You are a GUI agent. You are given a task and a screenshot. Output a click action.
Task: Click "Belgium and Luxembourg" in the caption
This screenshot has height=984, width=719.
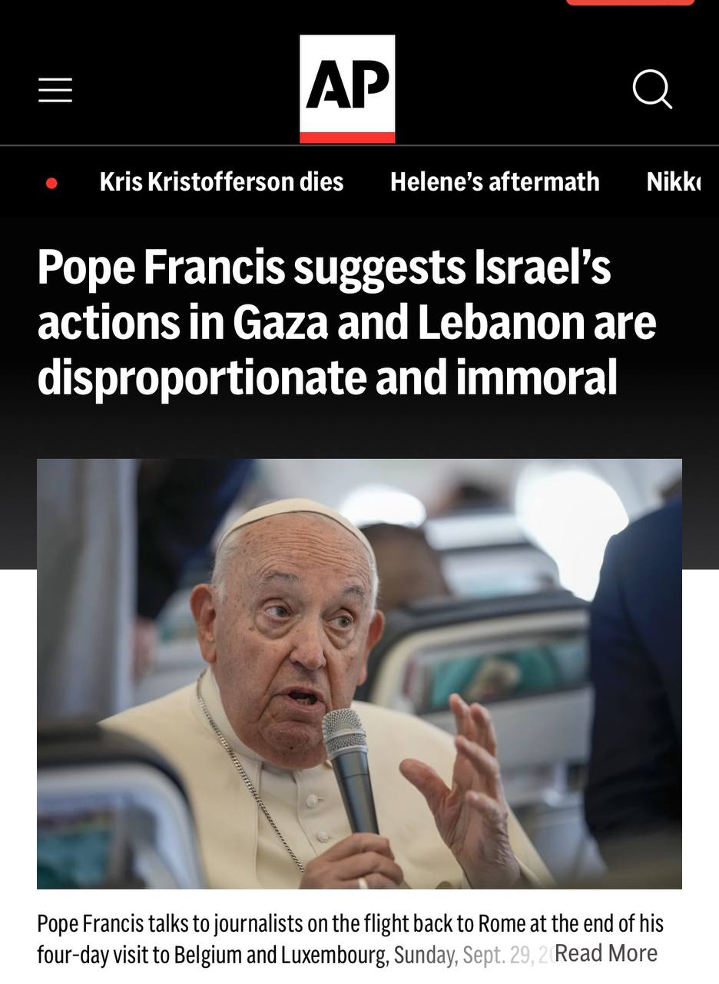pyautogui.click(x=280, y=955)
